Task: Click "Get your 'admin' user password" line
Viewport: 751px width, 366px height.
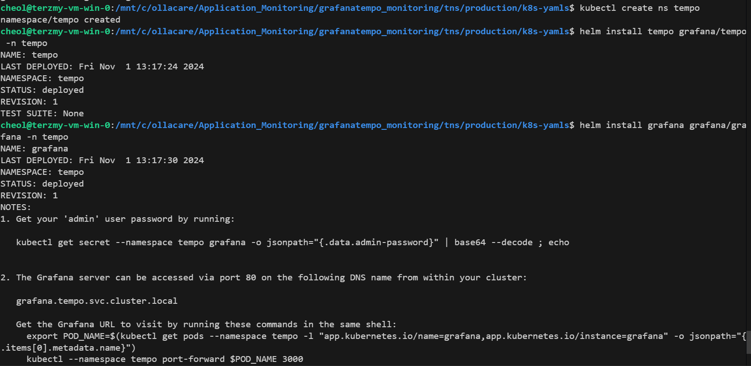Action: (x=117, y=219)
